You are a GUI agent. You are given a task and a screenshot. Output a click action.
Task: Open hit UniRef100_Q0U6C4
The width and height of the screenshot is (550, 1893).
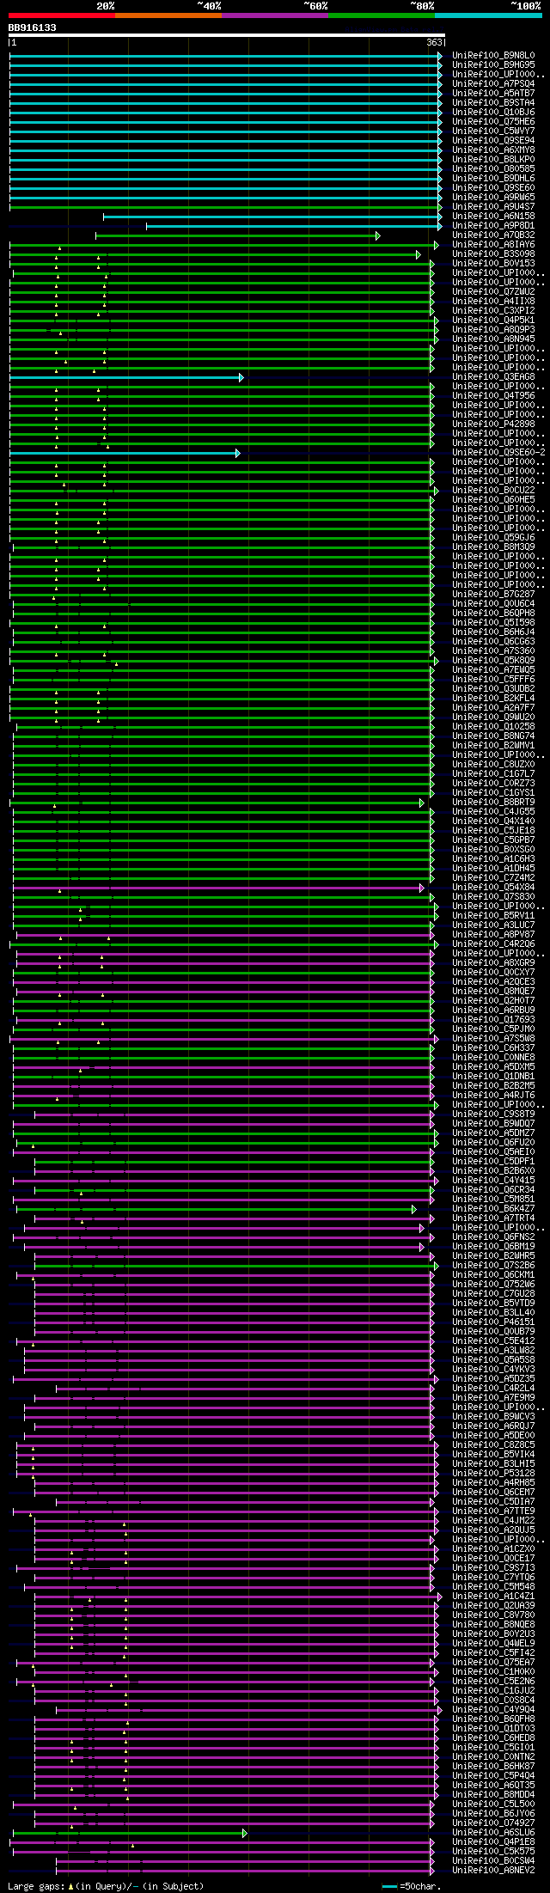493,604
